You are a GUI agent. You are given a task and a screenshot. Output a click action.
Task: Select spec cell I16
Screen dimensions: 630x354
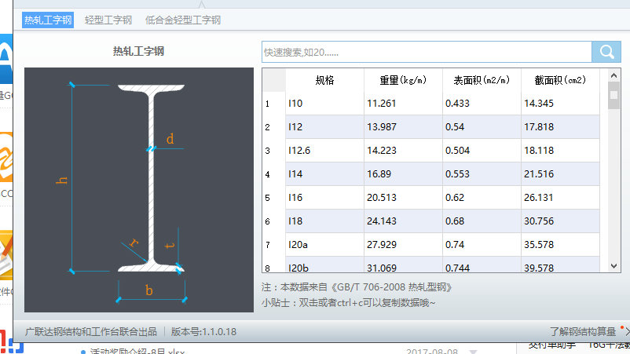(x=324, y=198)
